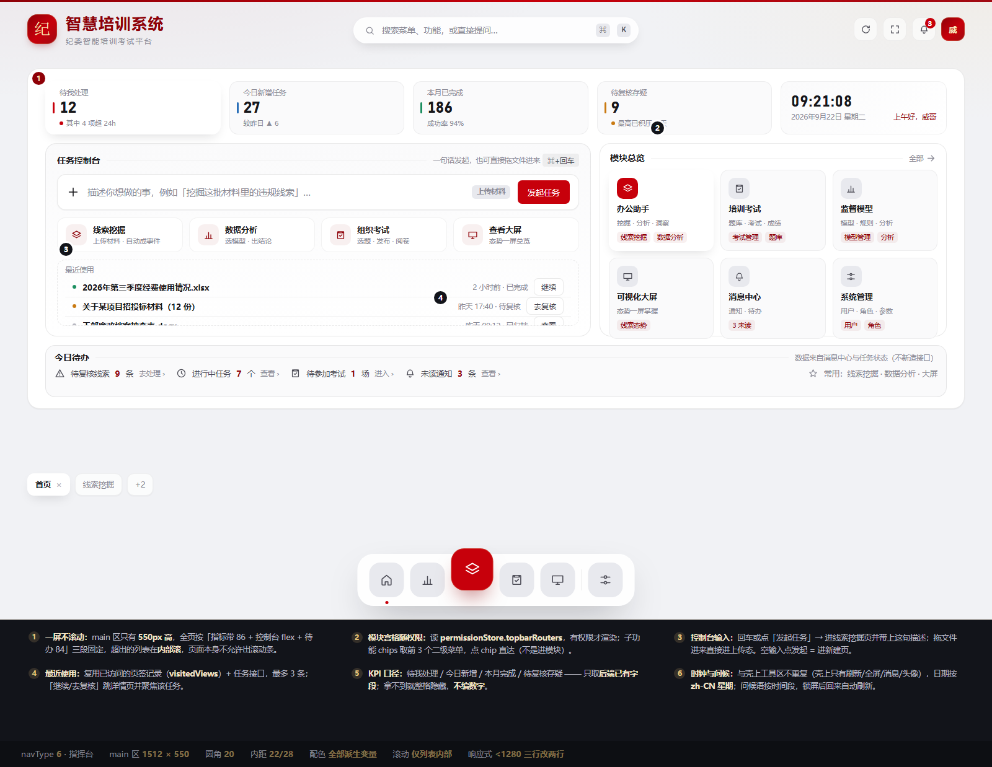Open notifications bell with badge 3
This screenshot has height=767, width=992.
924,29
